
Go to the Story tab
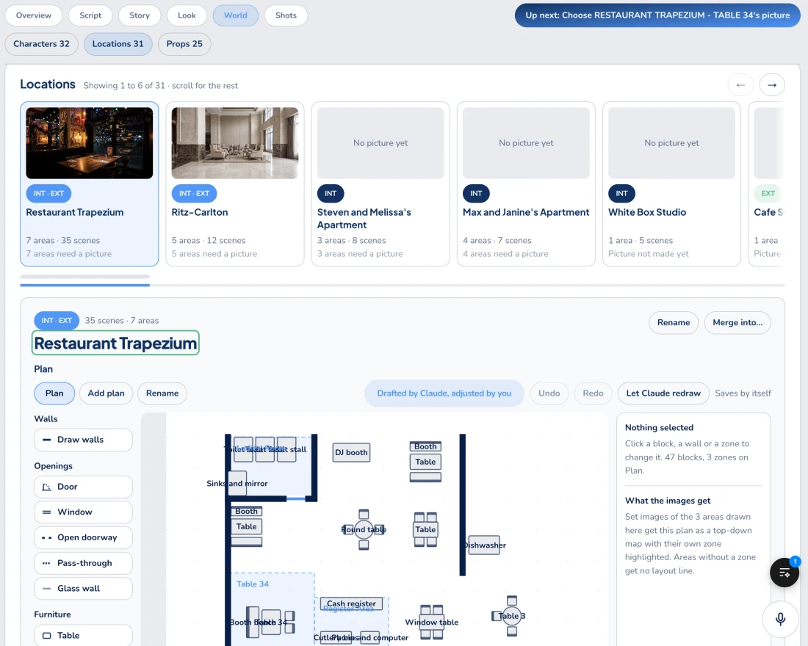click(x=139, y=15)
